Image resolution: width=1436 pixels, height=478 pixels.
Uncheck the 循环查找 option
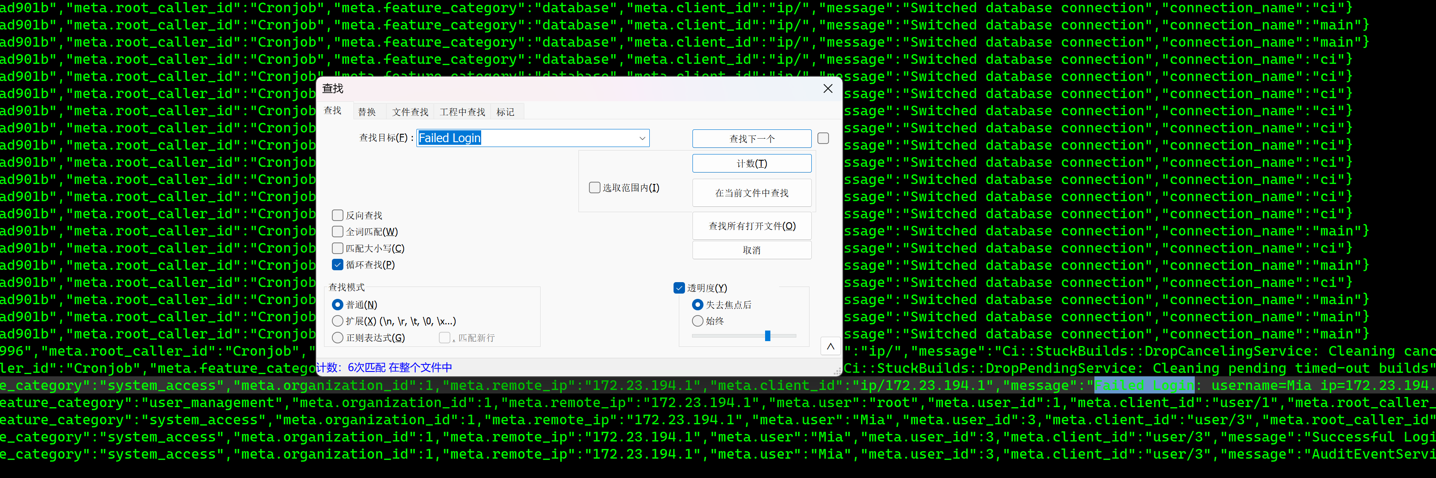pos(338,265)
